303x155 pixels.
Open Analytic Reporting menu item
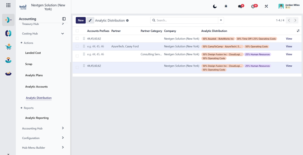pos(37,118)
